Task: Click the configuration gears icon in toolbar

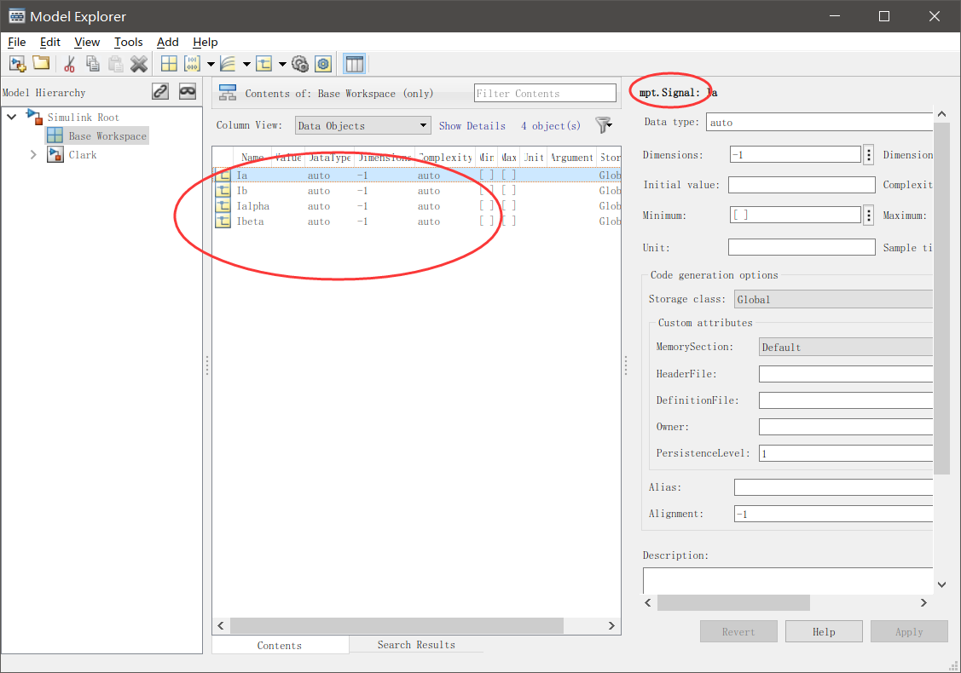Action: (x=300, y=63)
